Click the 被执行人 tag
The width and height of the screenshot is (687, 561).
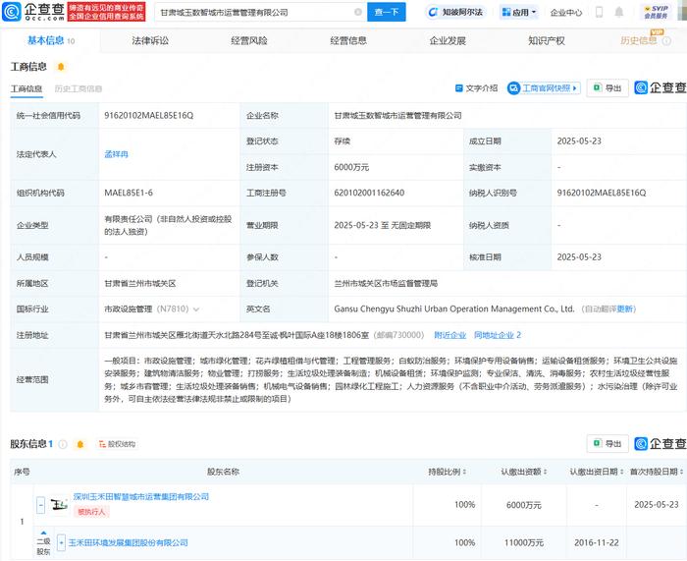point(91,512)
